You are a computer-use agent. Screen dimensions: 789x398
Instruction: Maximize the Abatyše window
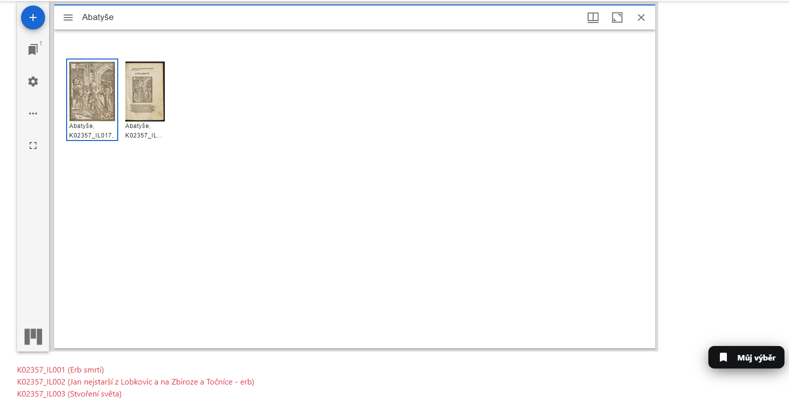[x=617, y=17]
